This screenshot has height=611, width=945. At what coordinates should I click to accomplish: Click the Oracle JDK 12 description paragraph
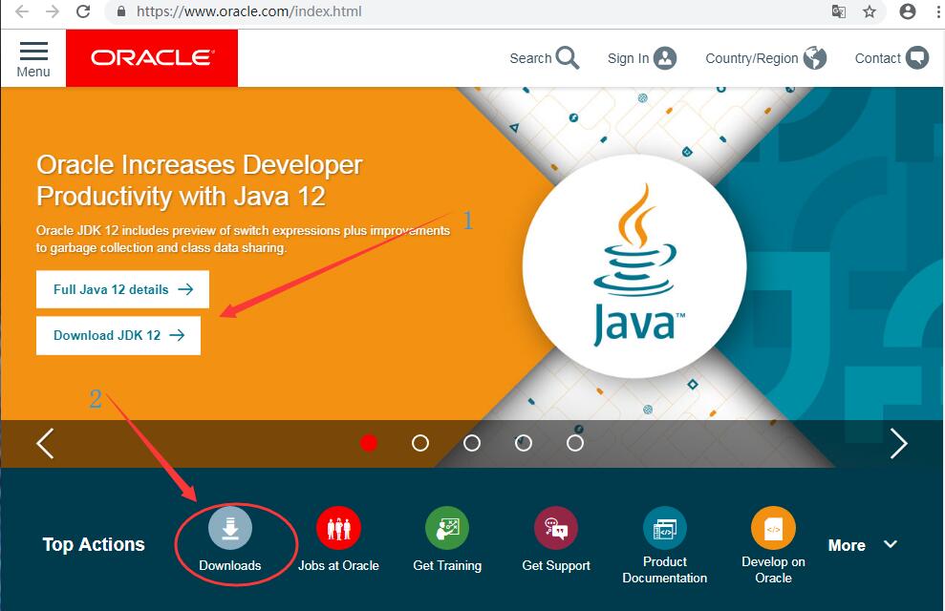(243, 239)
